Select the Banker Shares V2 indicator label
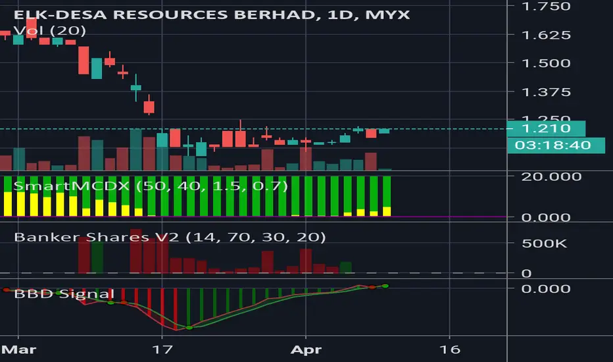 170,237
